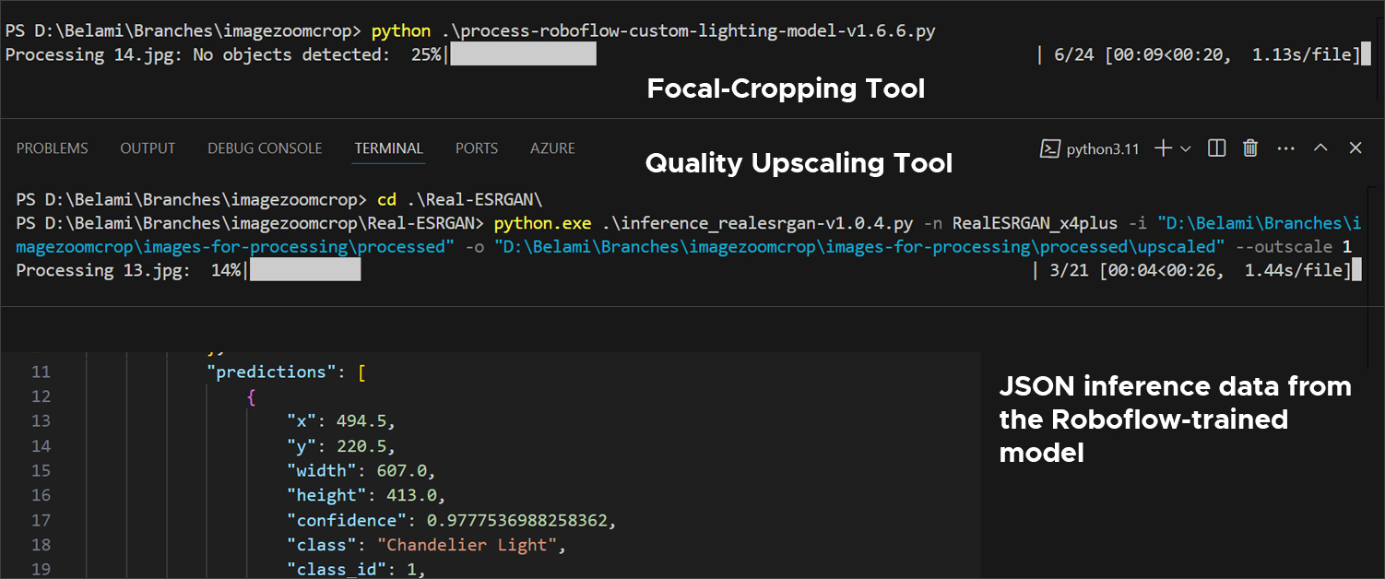Viewport: 1385px width, 579px height.
Task: Open the OUTPUT tab
Action: [x=148, y=148]
